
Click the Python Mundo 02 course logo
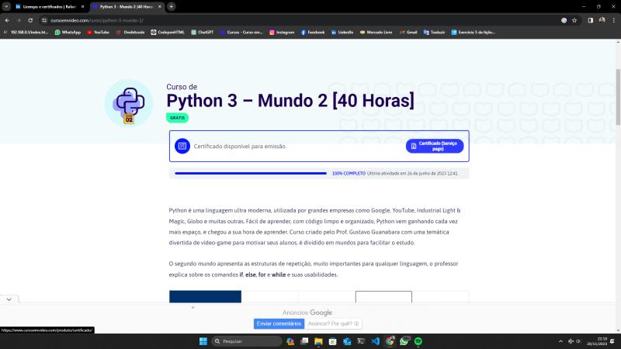pos(129,103)
